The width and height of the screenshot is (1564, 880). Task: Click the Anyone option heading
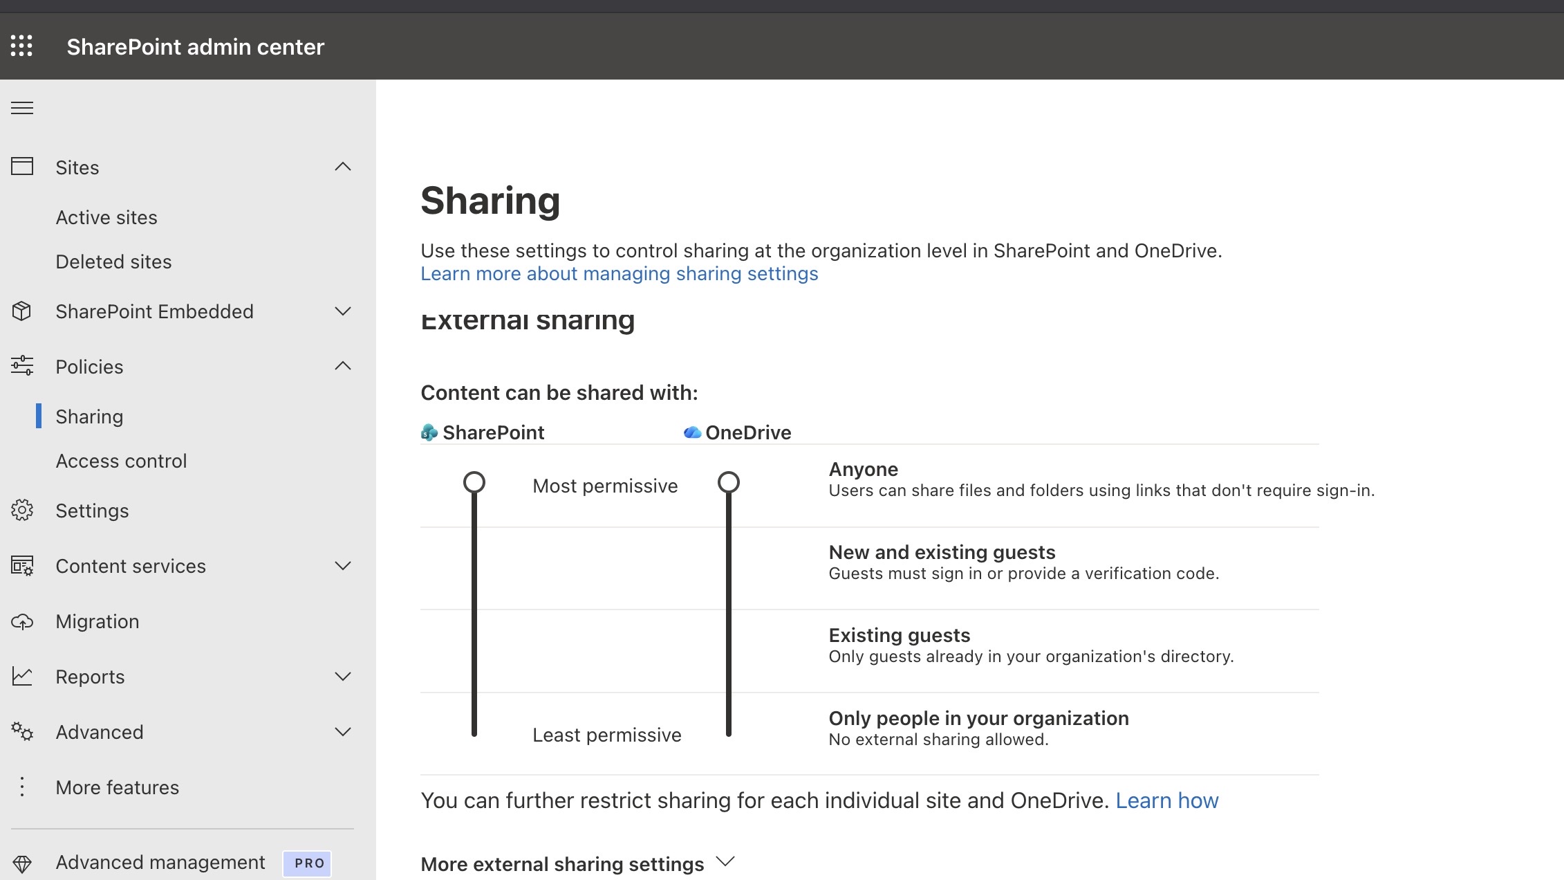coord(863,469)
